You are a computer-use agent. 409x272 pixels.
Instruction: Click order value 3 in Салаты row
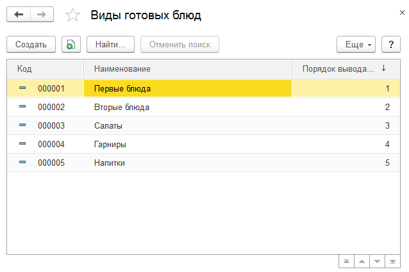point(387,125)
